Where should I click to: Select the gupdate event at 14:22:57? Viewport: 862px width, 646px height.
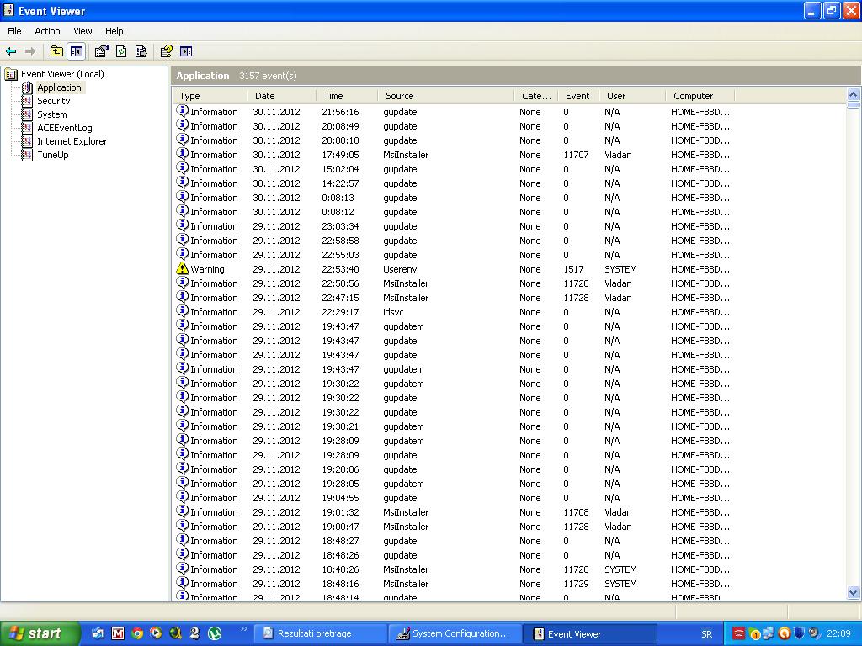pyautogui.click(x=454, y=183)
